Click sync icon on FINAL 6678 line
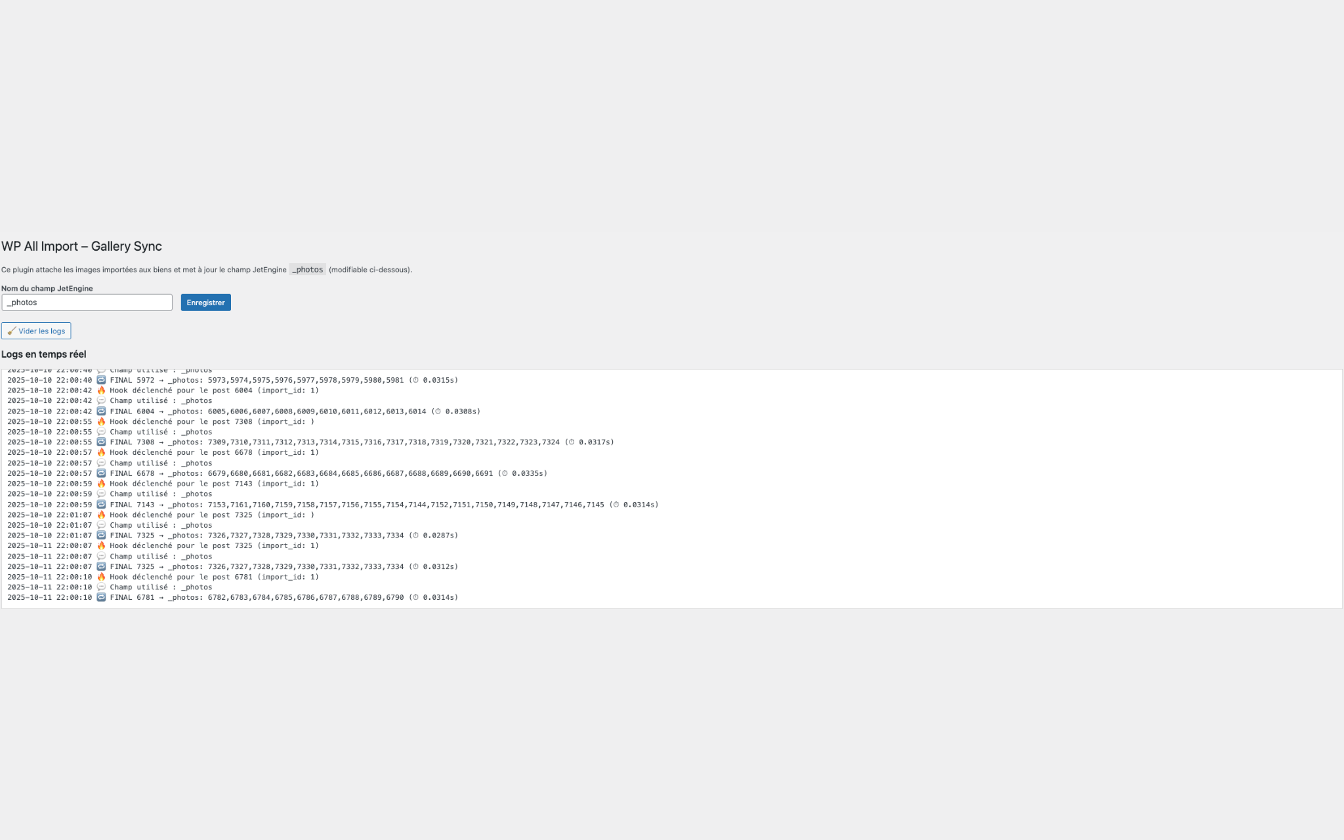Viewport: 1344px width, 840px height. (101, 473)
